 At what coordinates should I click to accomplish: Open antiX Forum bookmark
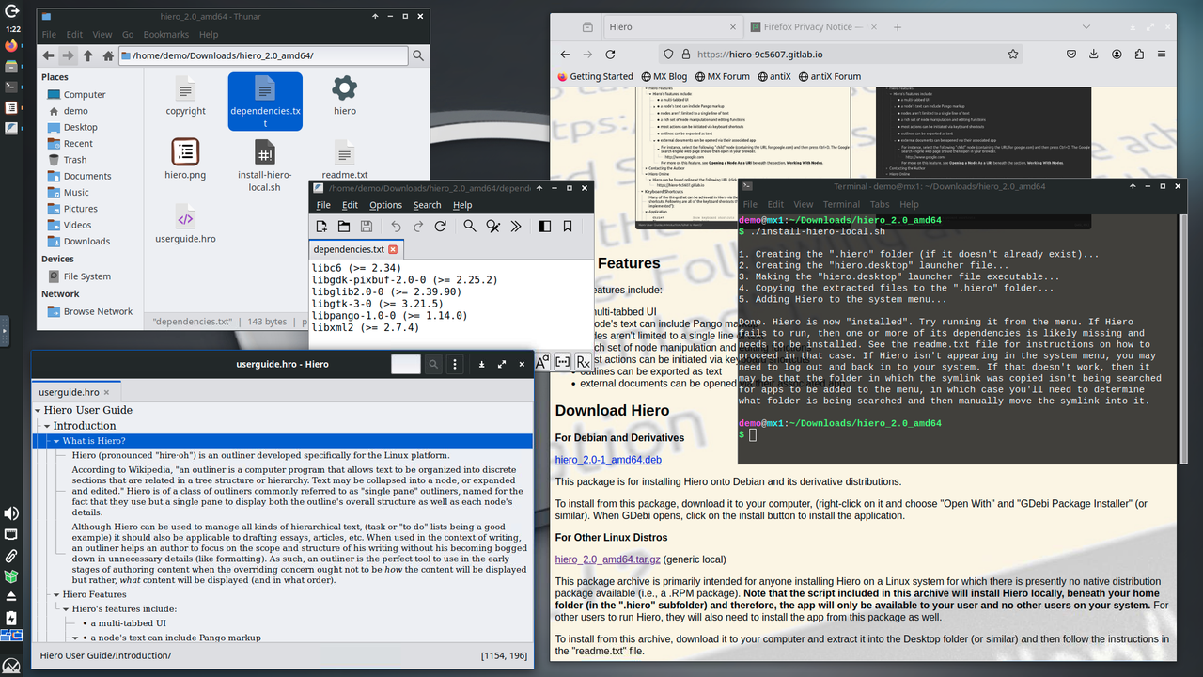coord(828,76)
